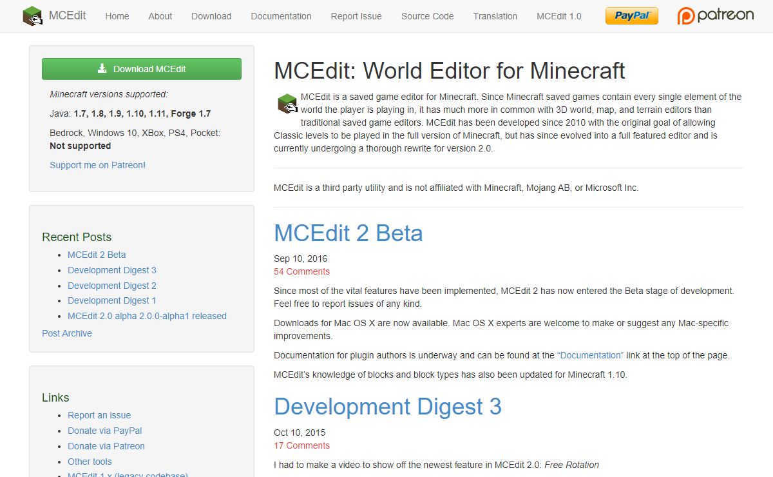The height and width of the screenshot is (477, 773).
Task: Open the Patreon logo link in navbar
Action: [x=715, y=15]
